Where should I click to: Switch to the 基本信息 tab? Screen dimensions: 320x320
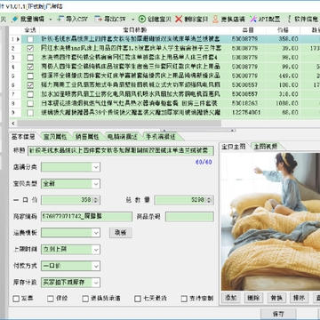tap(23, 137)
